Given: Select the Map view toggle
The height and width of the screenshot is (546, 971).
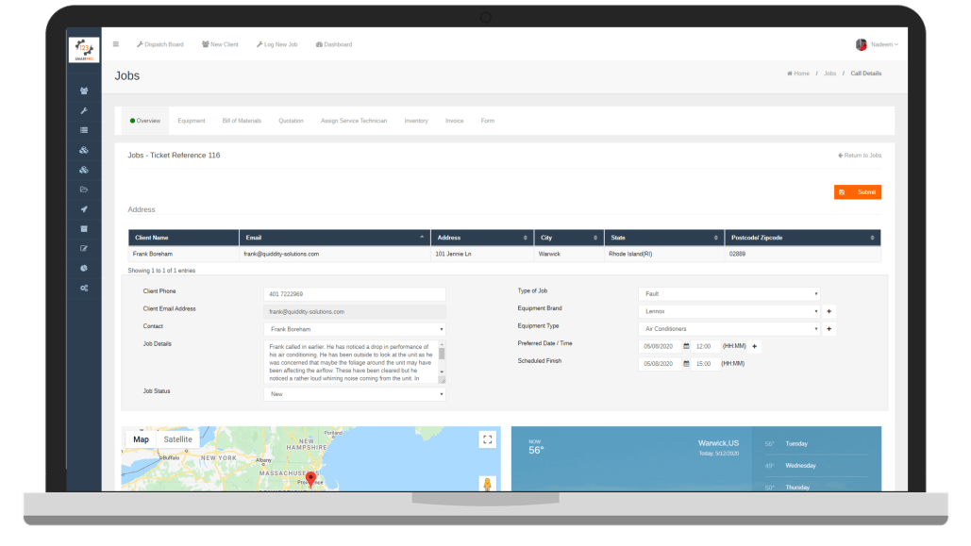Looking at the screenshot, I should pos(141,439).
